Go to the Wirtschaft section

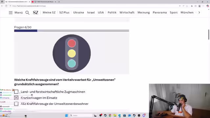[127, 12]
